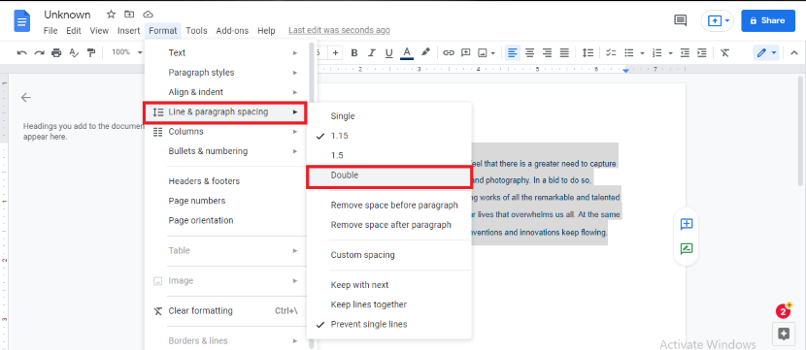Collapse the menus with chevron

[794, 52]
